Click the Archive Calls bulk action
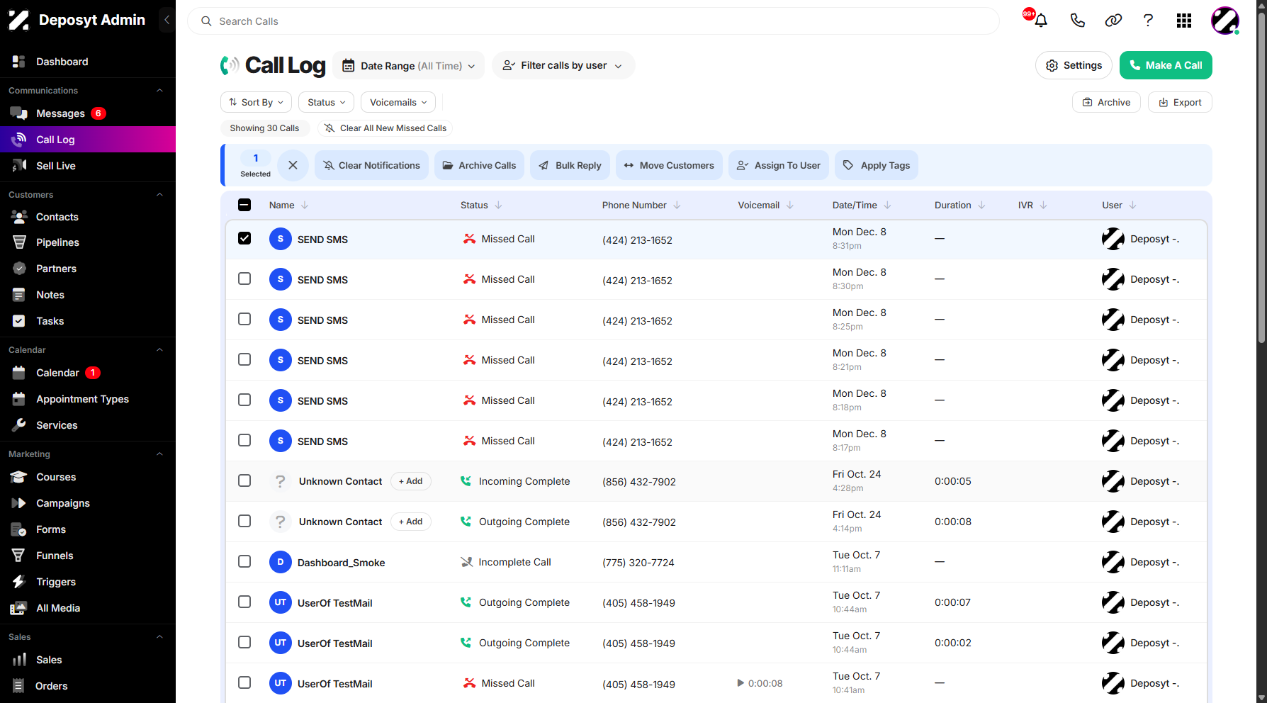Viewport: 1267px width, 703px height. click(479, 165)
